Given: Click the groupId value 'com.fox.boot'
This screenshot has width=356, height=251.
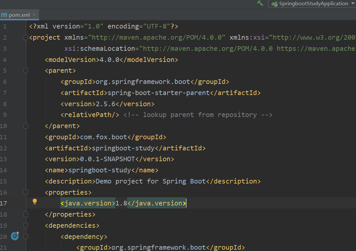Looking at the screenshot, I should (104, 137).
